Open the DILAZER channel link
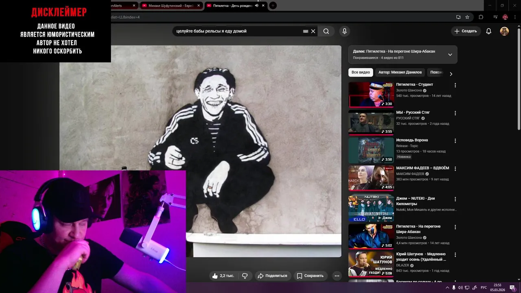This screenshot has height=293, width=521. pyautogui.click(x=403, y=265)
